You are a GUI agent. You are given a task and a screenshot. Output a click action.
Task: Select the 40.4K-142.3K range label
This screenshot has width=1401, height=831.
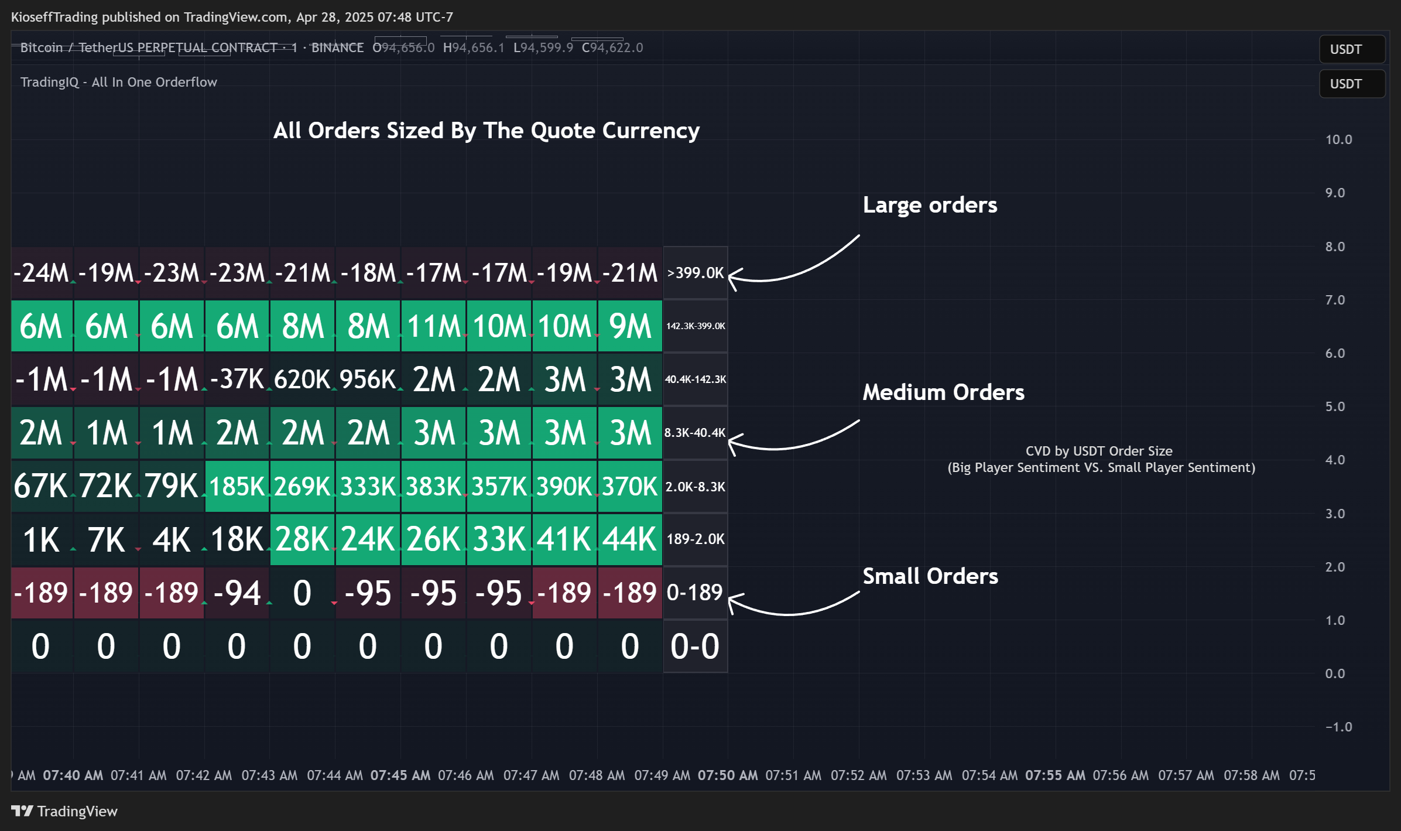tap(696, 379)
